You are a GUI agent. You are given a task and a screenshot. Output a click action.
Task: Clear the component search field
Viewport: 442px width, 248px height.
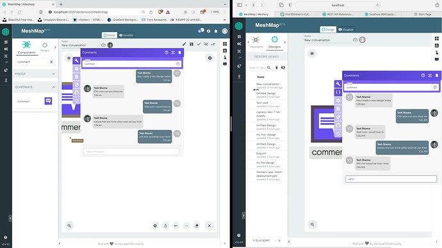click(x=51, y=62)
